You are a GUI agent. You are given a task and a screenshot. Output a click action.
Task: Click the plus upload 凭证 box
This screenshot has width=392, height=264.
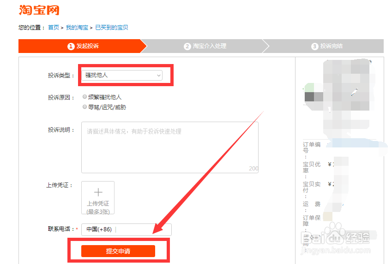click(98, 198)
